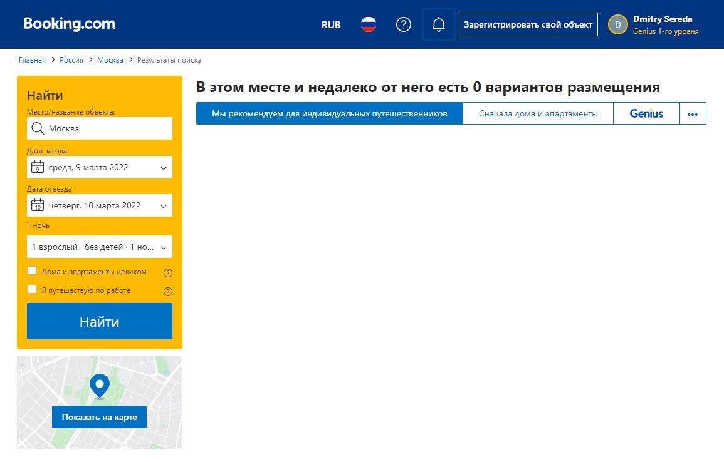Click the destination field with 'Москва'
The height and width of the screenshot is (462, 724).
100,128
